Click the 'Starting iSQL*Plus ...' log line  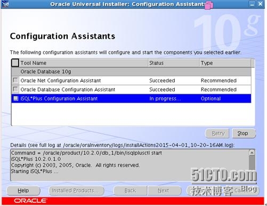pyautogui.click(x=35, y=171)
